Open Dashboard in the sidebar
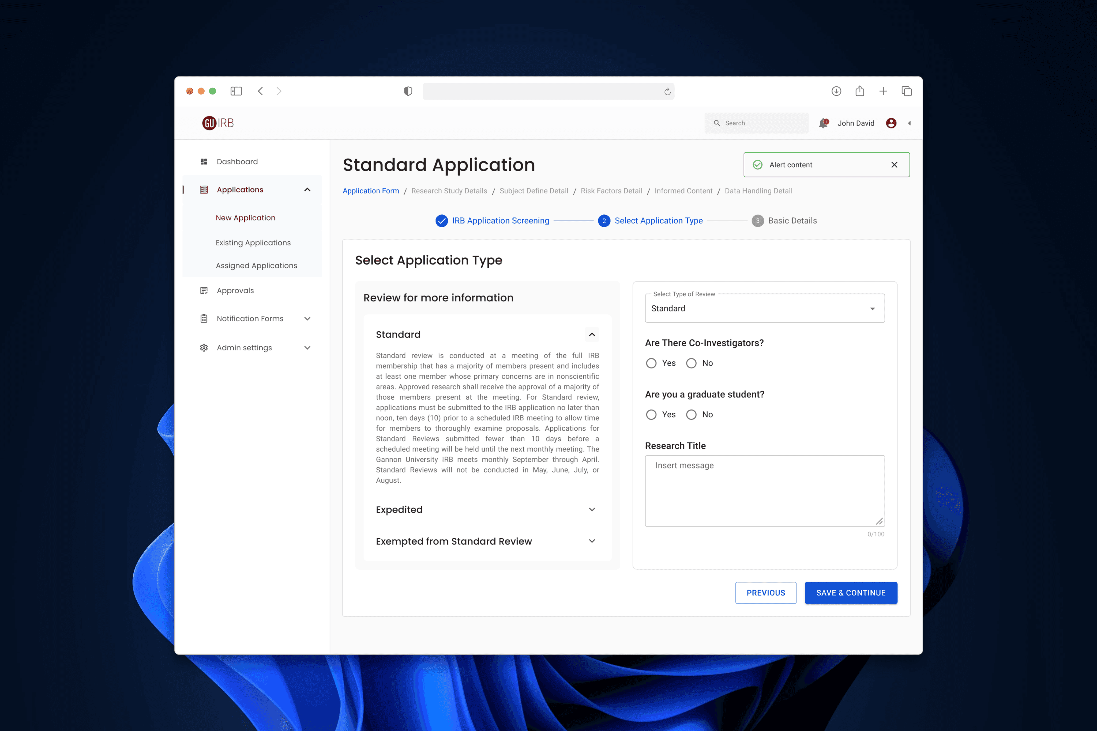The image size is (1097, 731). [237, 162]
